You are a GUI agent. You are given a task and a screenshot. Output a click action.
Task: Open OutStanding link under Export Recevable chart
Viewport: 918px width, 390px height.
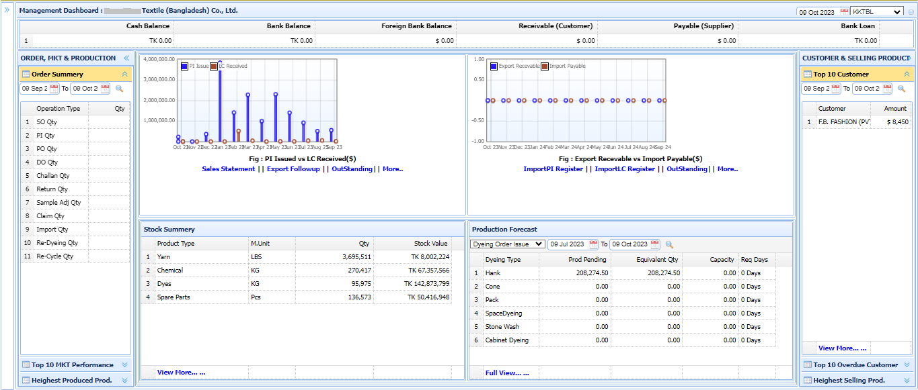coord(687,169)
